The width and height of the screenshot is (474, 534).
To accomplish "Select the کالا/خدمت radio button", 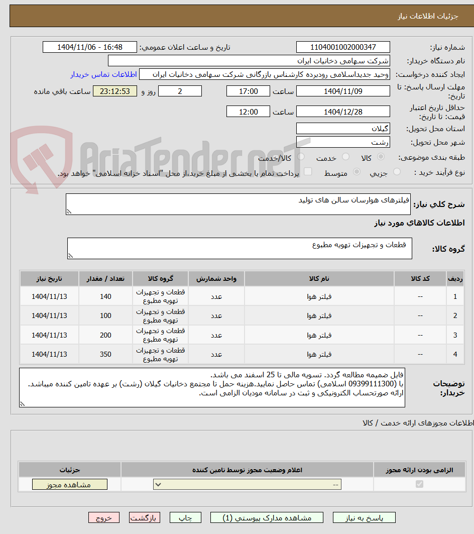I will pos(301,157).
